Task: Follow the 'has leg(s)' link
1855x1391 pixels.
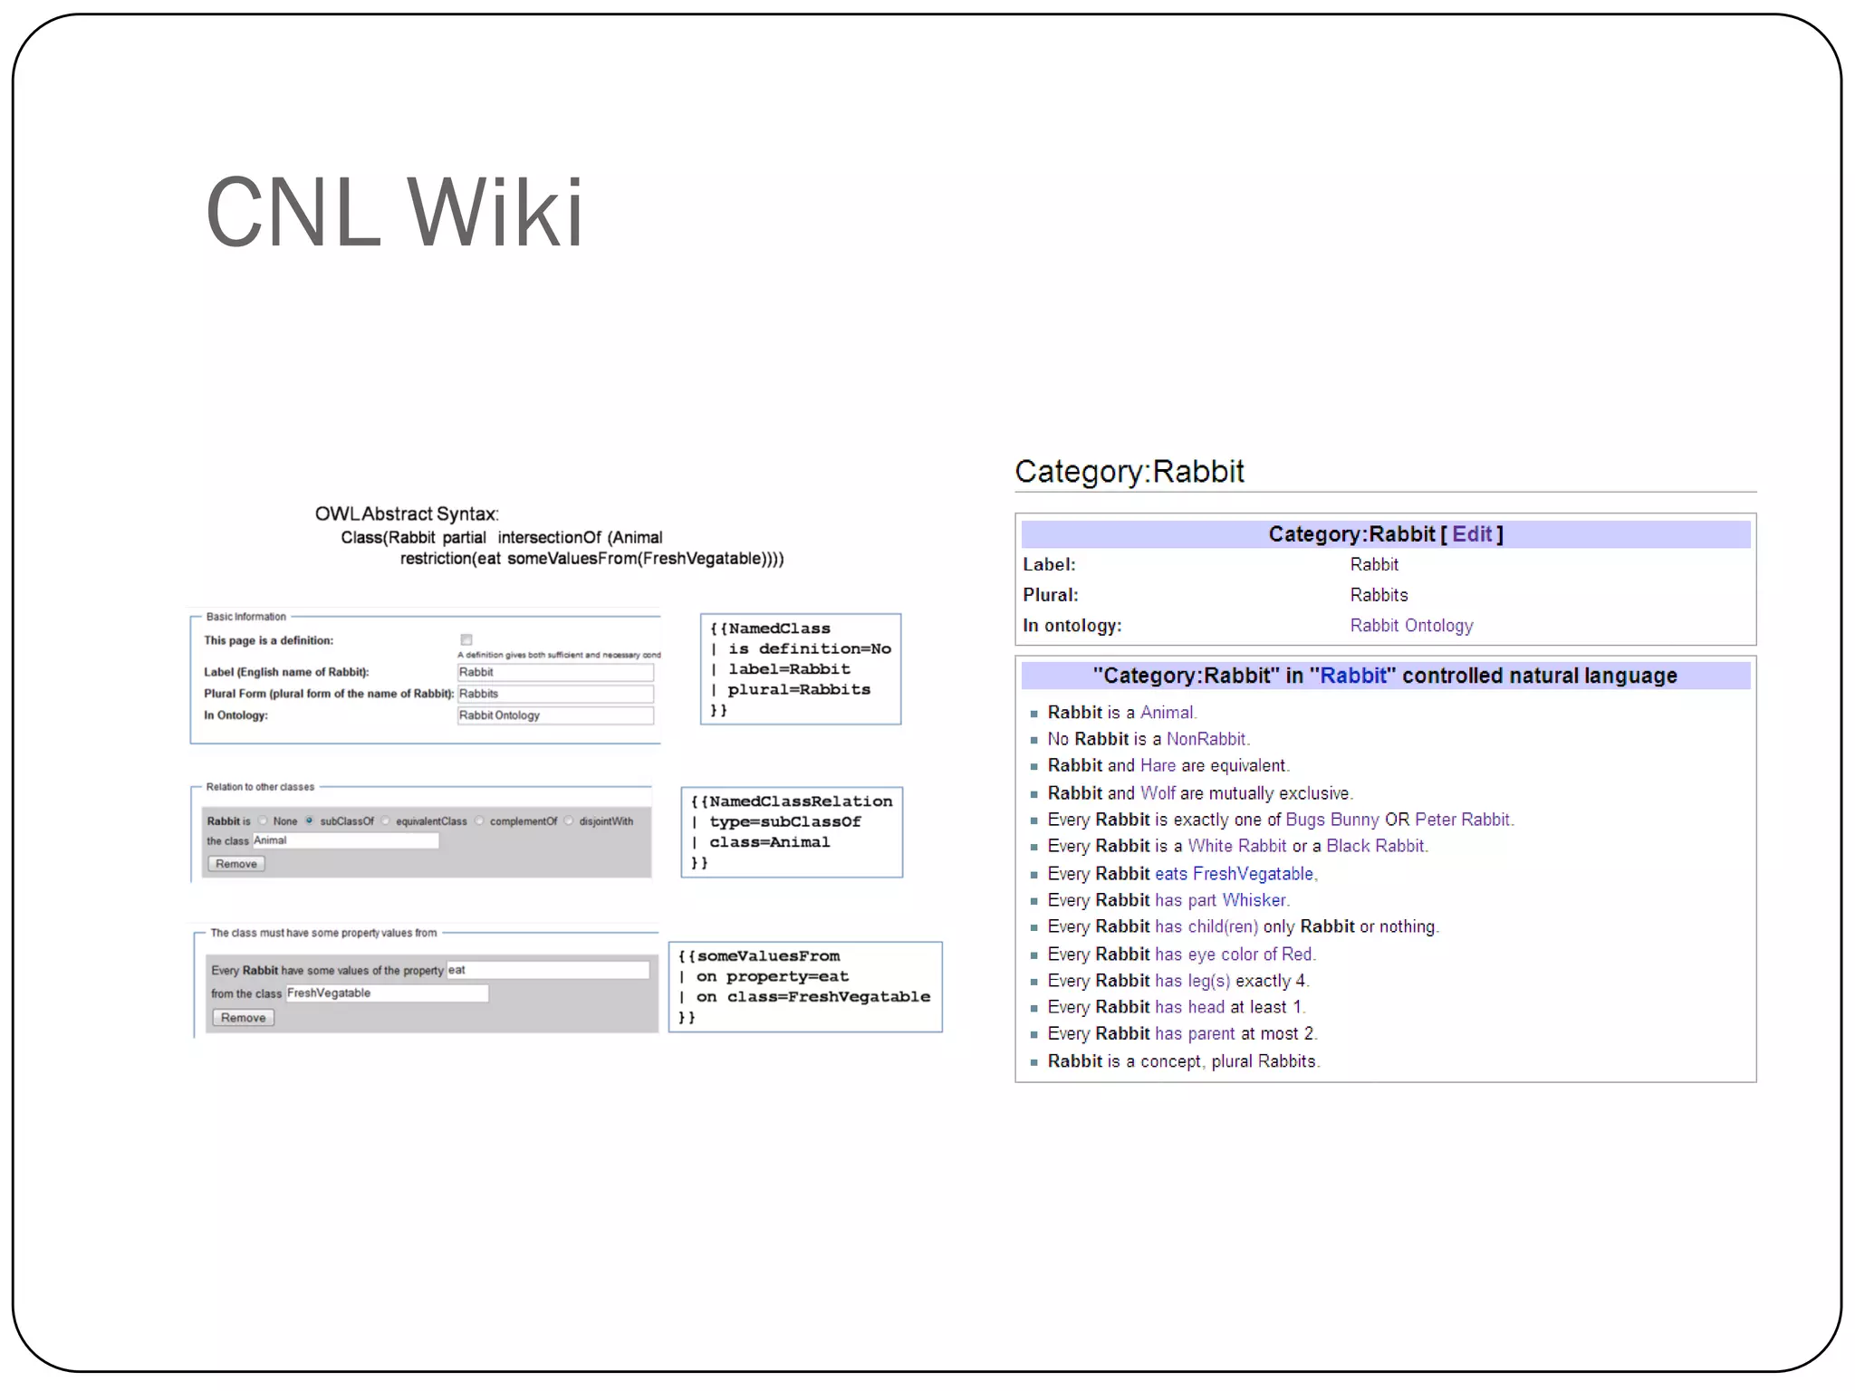Action: 1192,981
